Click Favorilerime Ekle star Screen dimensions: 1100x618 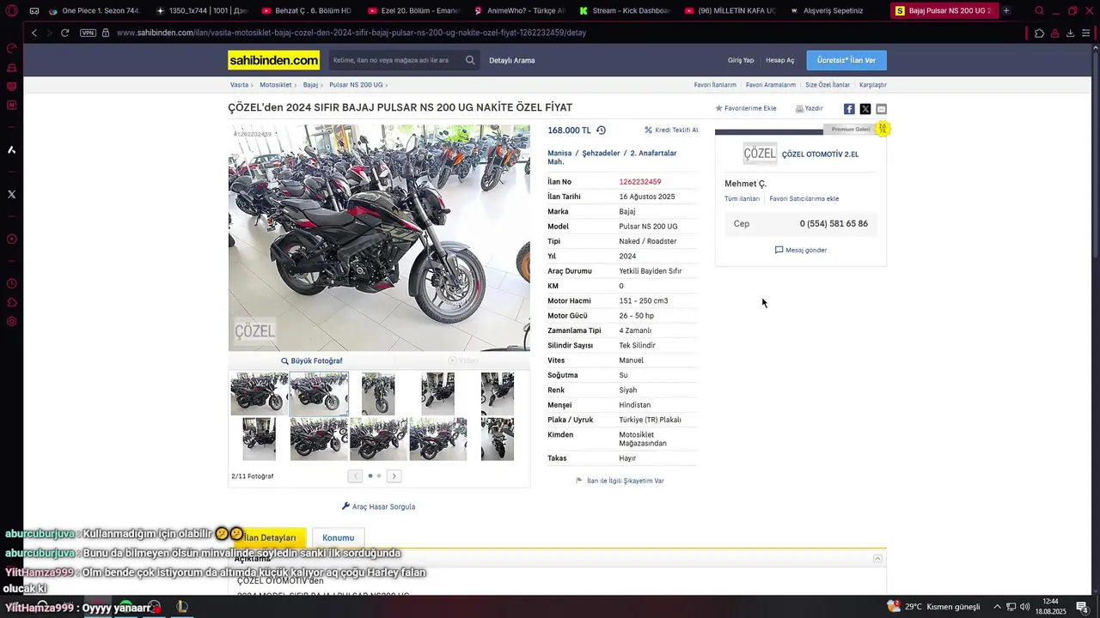tap(746, 108)
